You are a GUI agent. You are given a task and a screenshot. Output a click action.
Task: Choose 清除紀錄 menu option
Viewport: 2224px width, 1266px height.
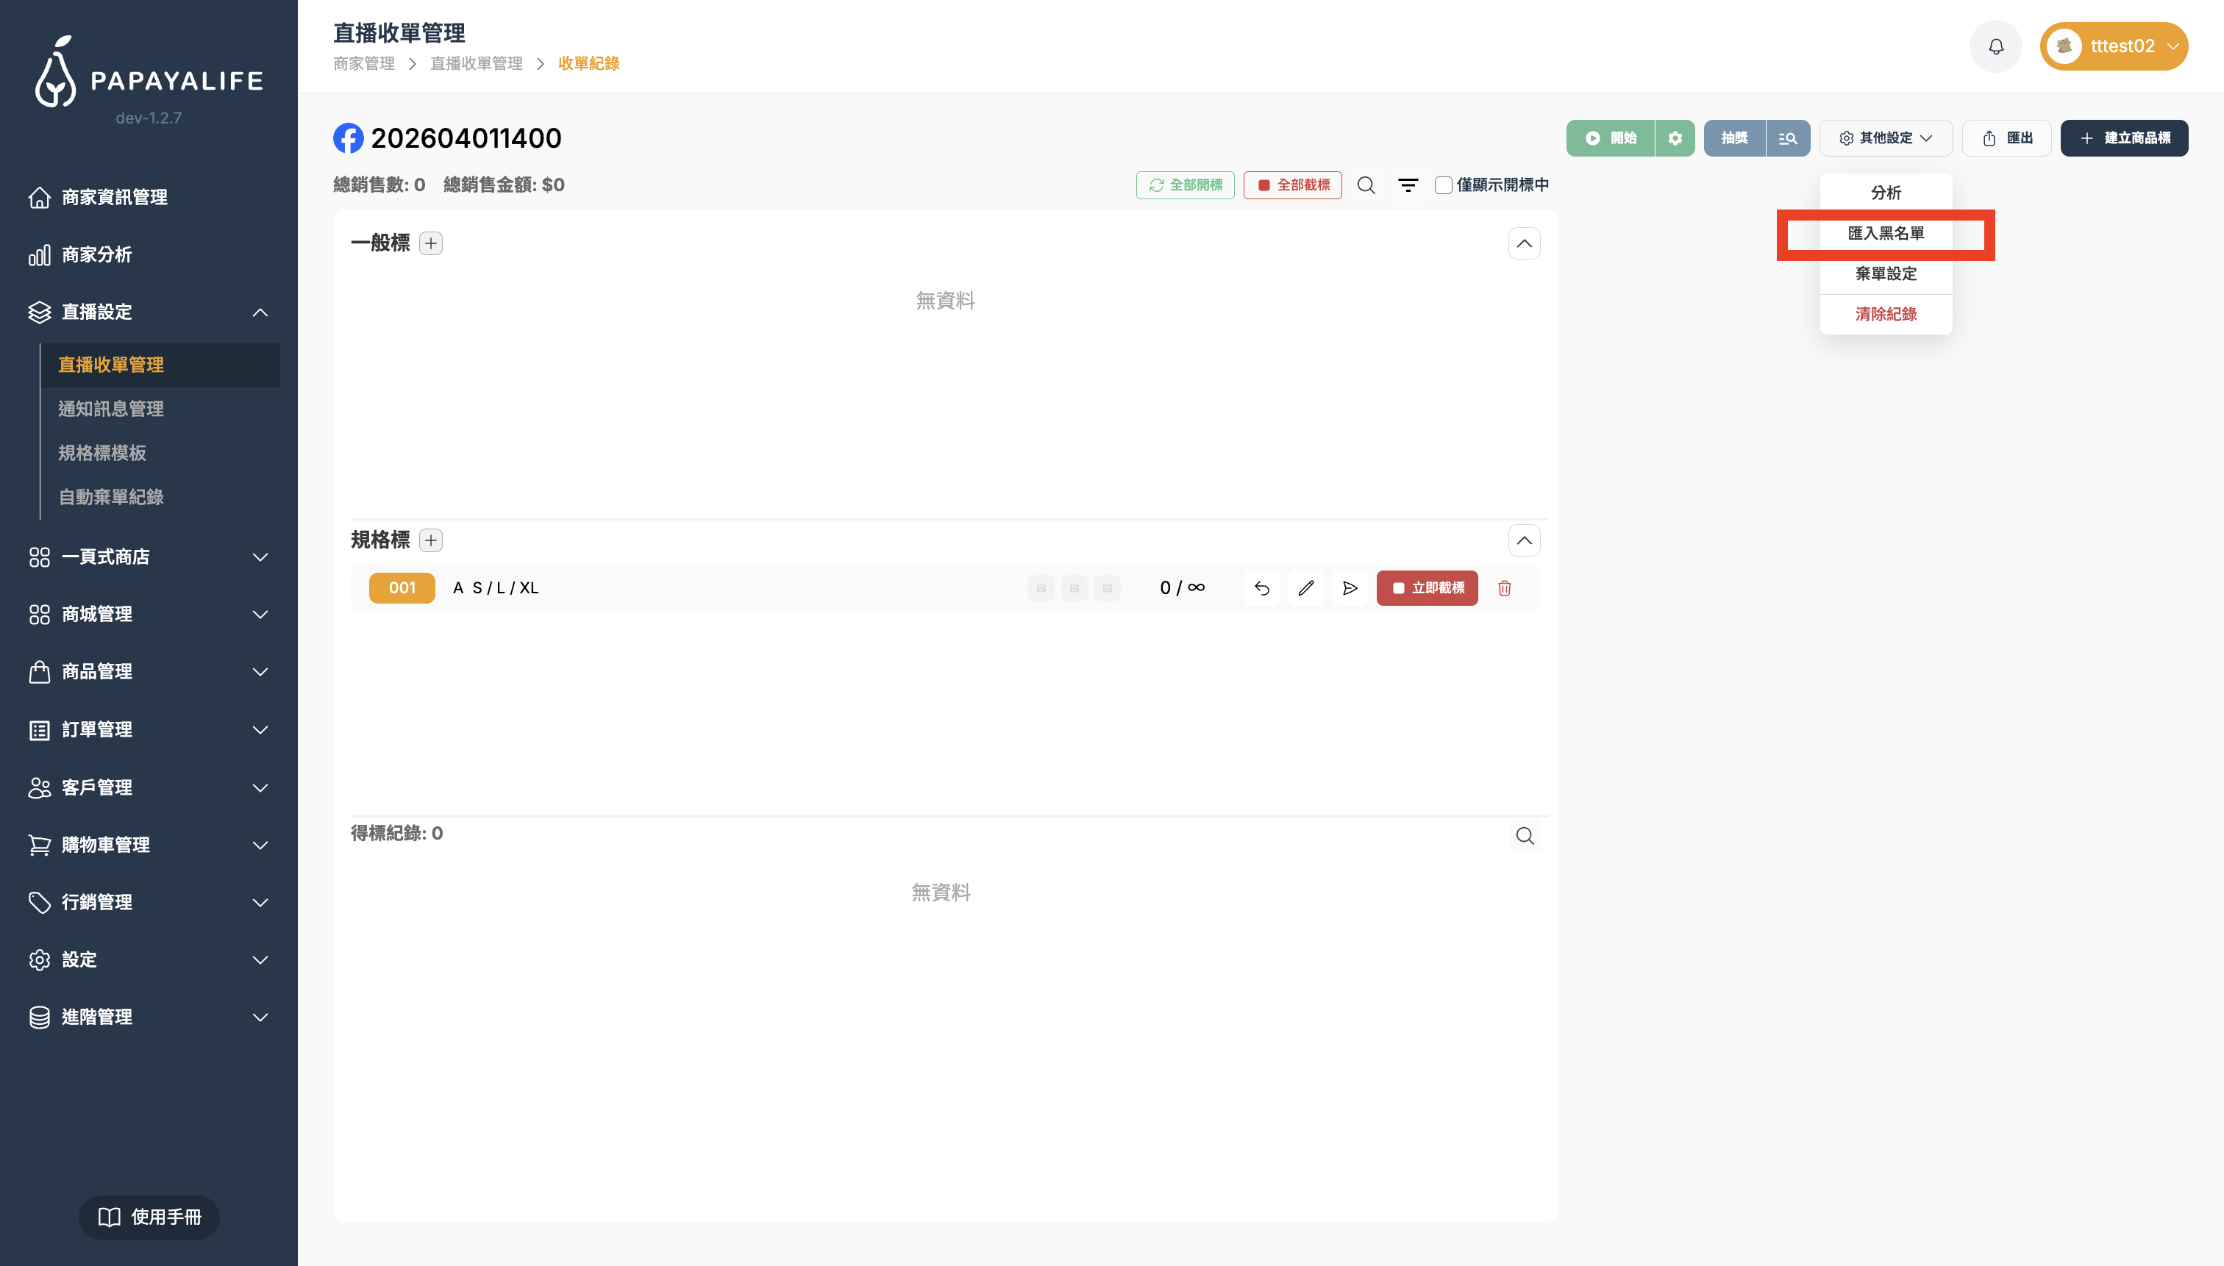pos(1885,314)
